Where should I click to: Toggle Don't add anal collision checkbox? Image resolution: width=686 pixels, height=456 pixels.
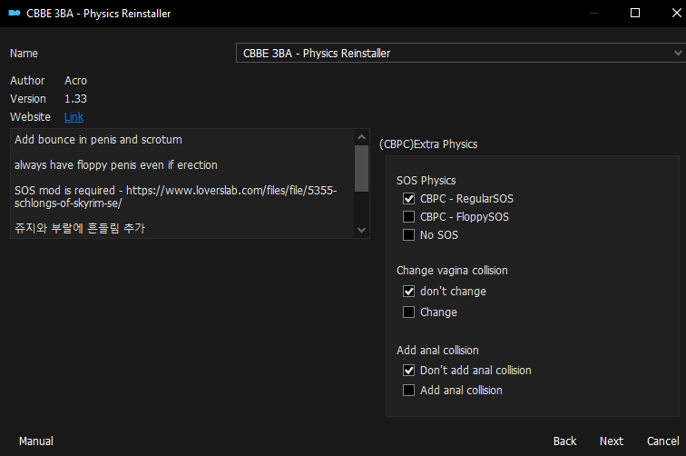[408, 370]
